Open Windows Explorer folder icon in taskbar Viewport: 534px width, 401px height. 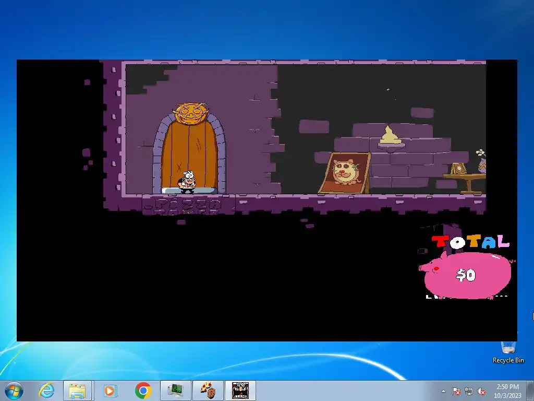pyautogui.click(x=77, y=391)
